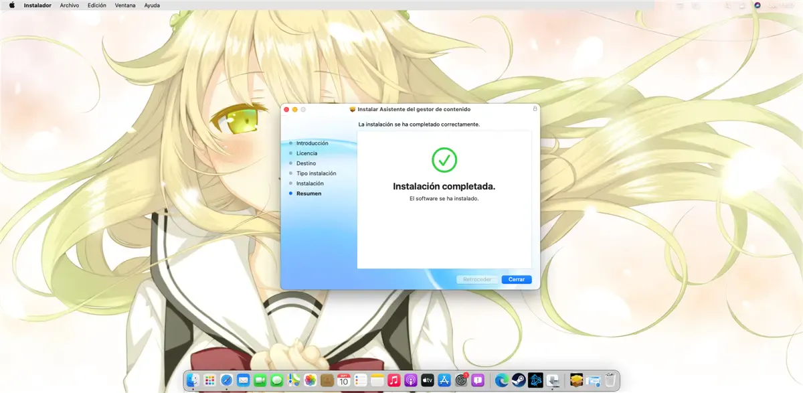Open Reminders from the Dock

tap(361, 380)
